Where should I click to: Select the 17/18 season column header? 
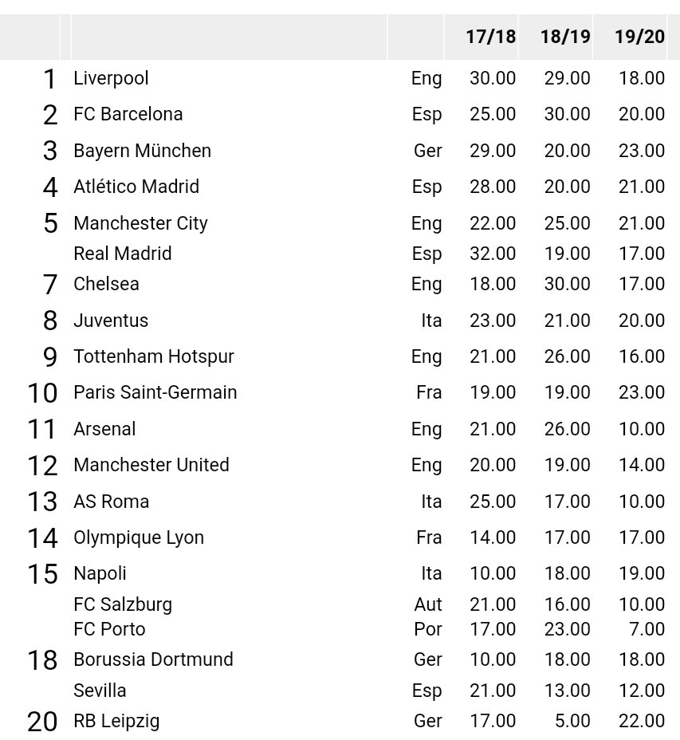(491, 37)
